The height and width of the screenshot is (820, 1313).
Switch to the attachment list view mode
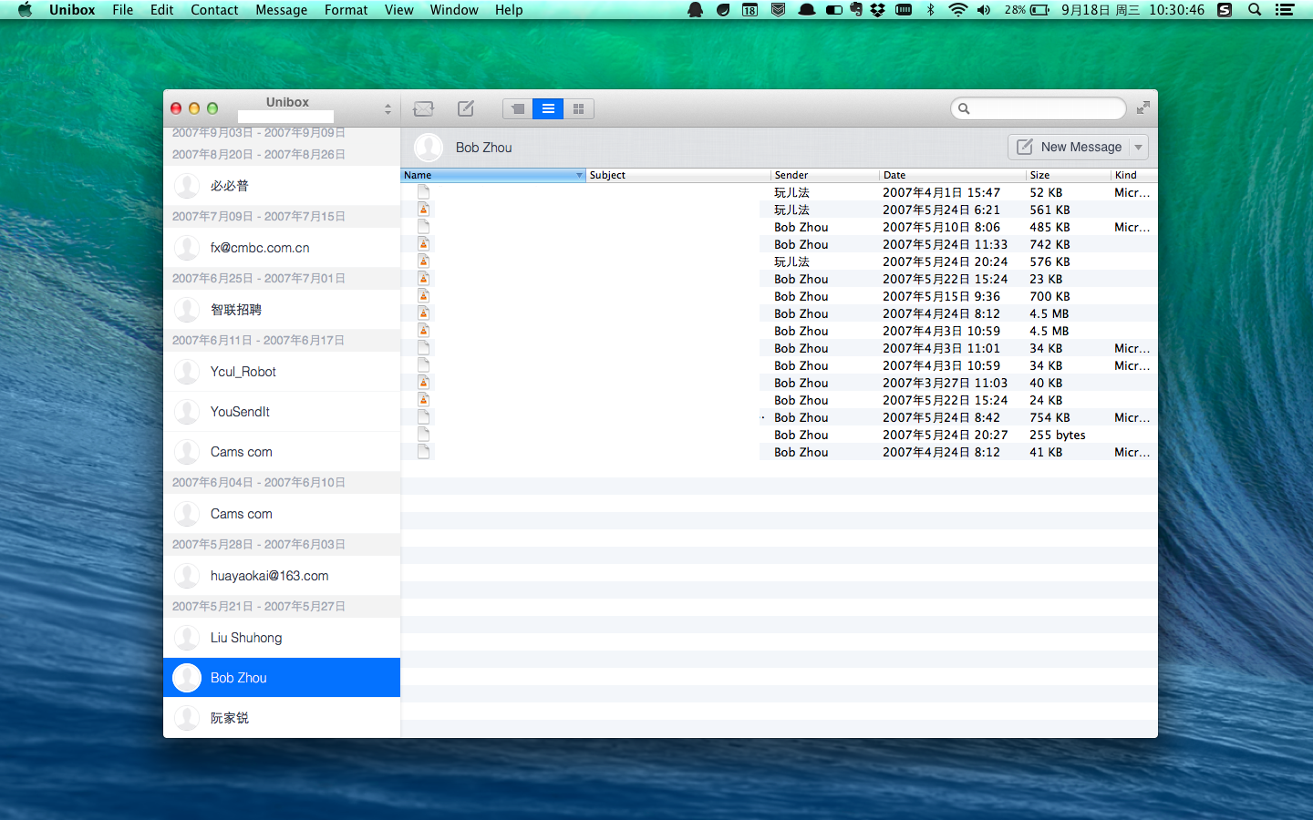pos(548,109)
